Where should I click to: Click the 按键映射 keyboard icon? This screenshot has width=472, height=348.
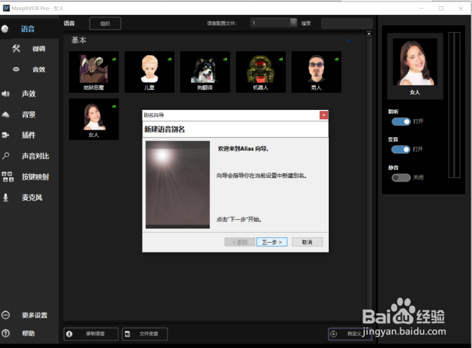pos(8,177)
